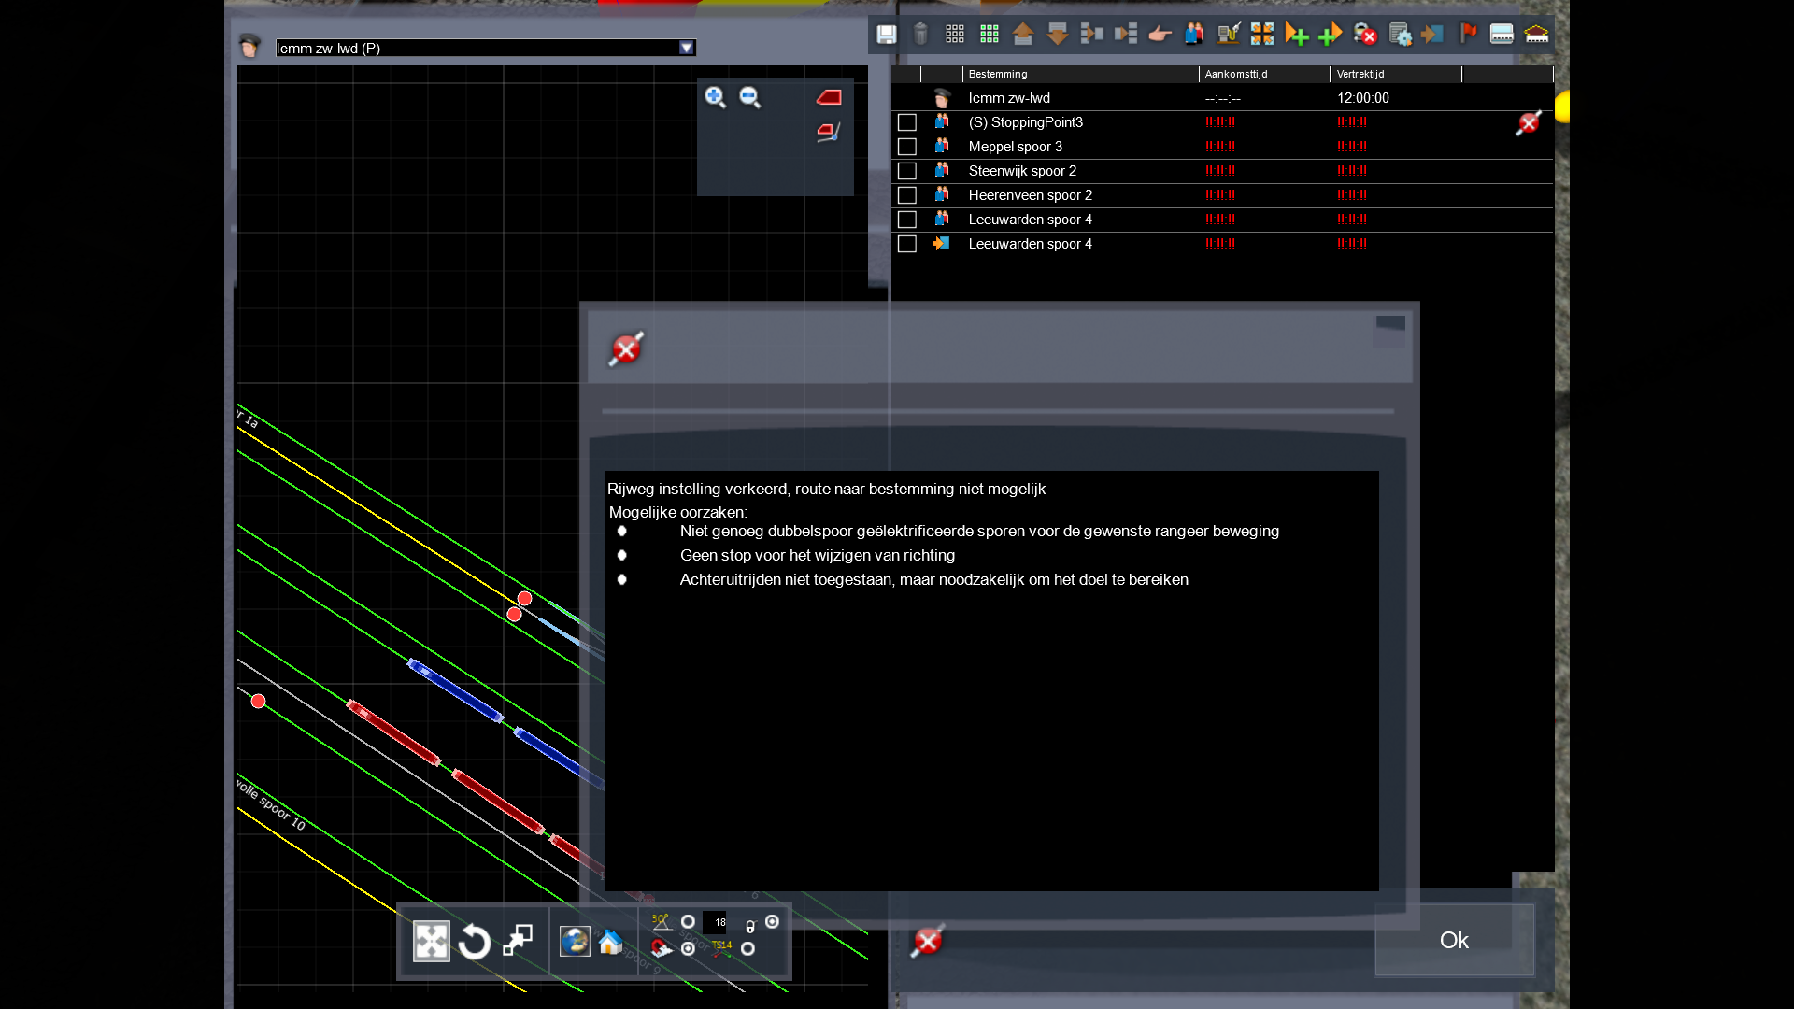Click the green plus followed by orange arrow

pyautogui.click(x=1331, y=35)
